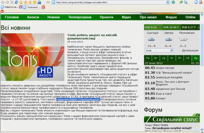Open the Анонси menu item
The image size is (204, 133).
(33, 17)
